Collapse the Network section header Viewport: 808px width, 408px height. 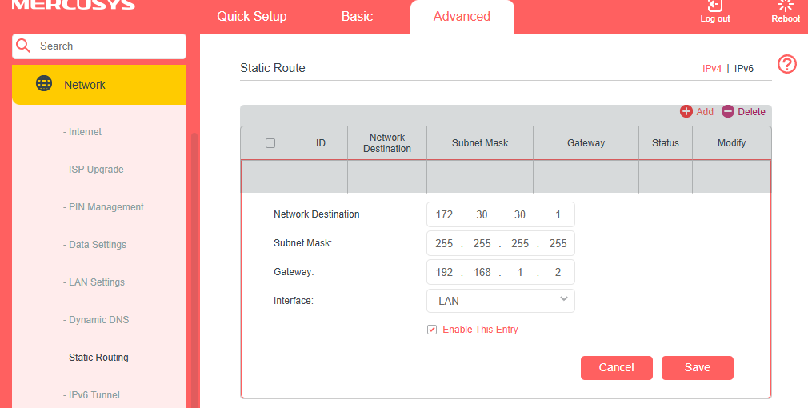pyautogui.click(x=99, y=85)
